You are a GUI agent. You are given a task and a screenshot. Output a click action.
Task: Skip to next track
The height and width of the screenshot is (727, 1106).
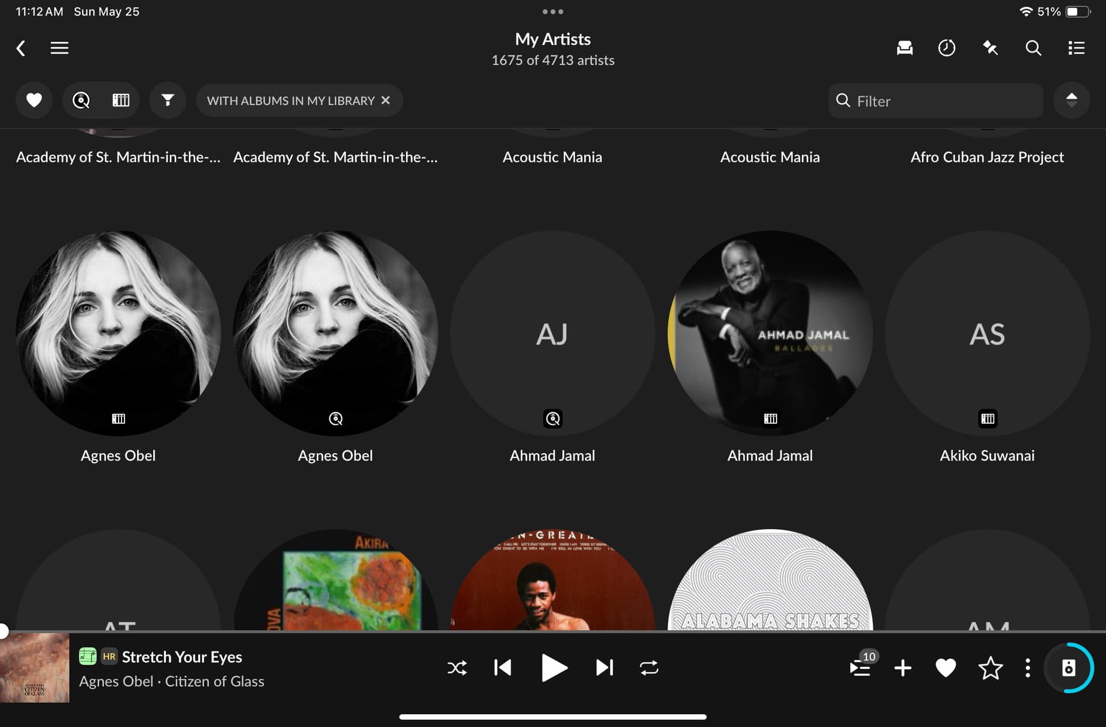[604, 668]
